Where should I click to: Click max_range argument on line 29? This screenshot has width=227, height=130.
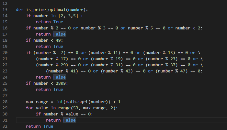click(x=94, y=108)
